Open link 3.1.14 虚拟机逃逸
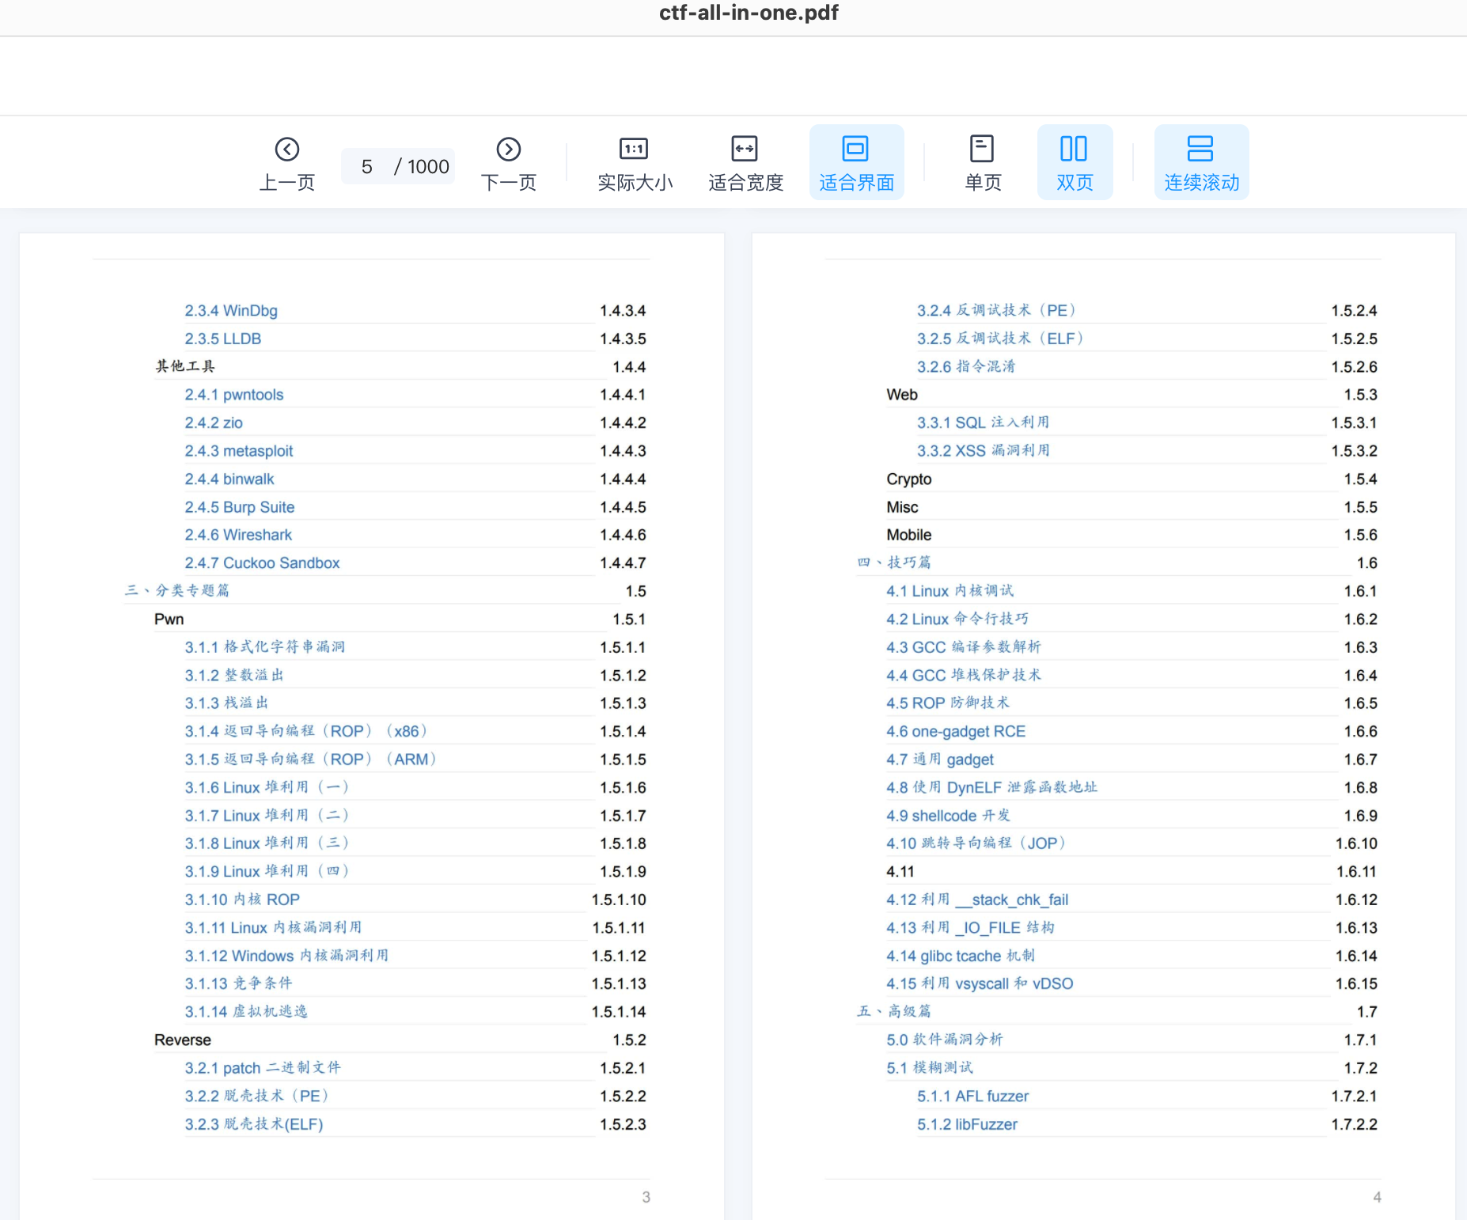The width and height of the screenshot is (1467, 1220). (x=246, y=1012)
